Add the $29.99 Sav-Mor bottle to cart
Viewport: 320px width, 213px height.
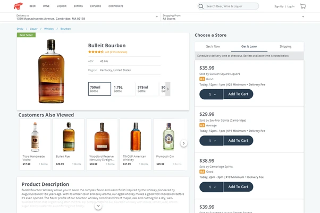coord(238,141)
